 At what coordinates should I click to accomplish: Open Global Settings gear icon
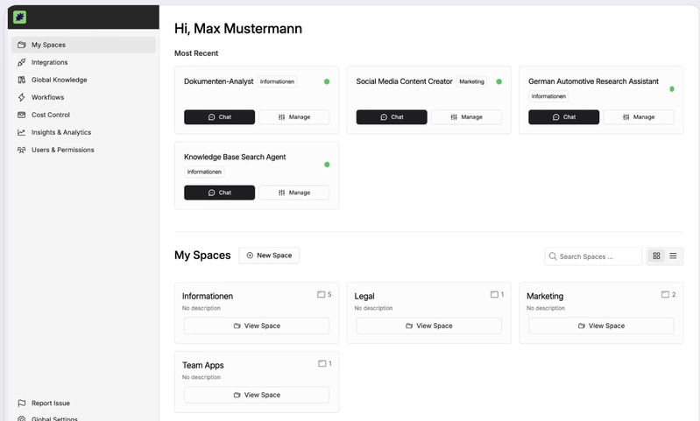pos(22,418)
